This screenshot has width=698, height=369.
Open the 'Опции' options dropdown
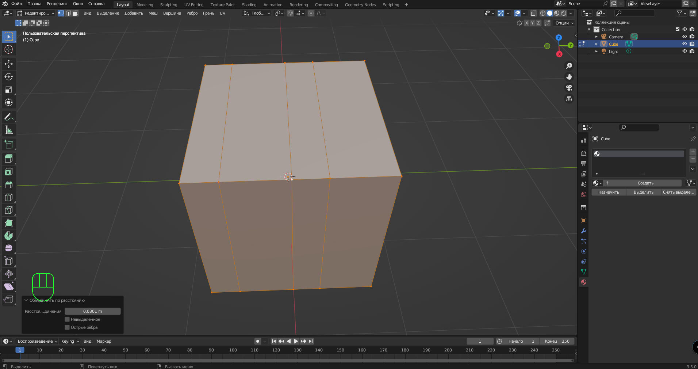[564, 23]
